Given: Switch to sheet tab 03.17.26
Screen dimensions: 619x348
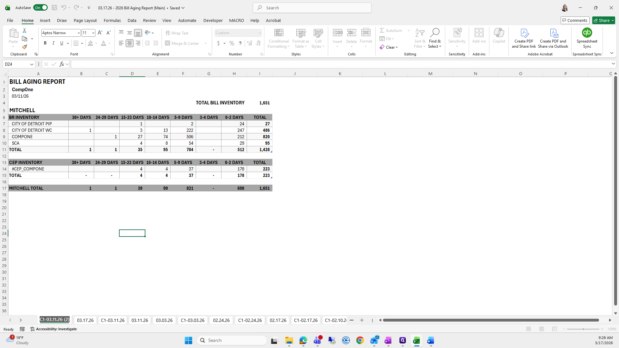Looking at the screenshot, I should [85, 320].
